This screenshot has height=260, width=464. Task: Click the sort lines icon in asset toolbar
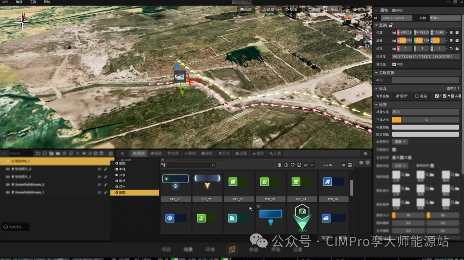pyautogui.click(x=312, y=165)
